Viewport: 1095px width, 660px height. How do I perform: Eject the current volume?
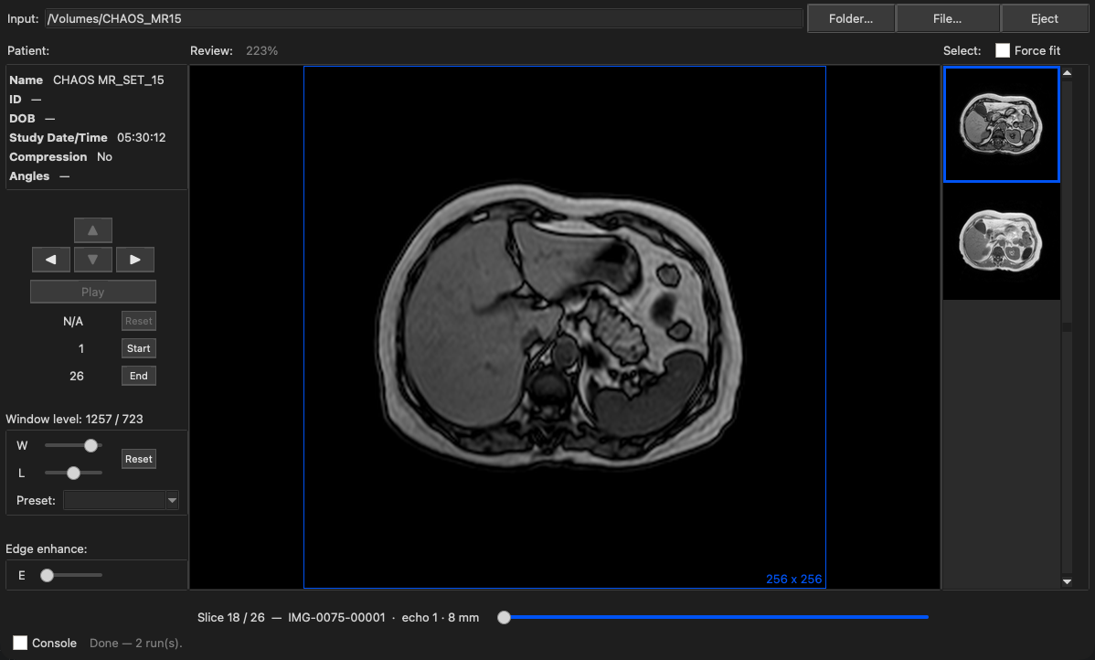coord(1044,19)
